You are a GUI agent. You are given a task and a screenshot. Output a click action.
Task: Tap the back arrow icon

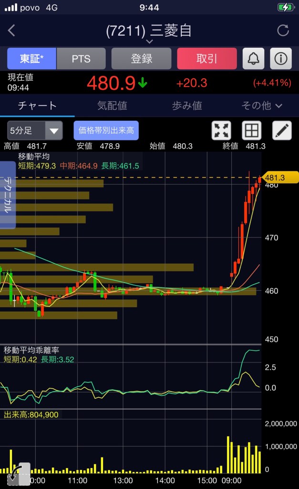click(x=12, y=31)
